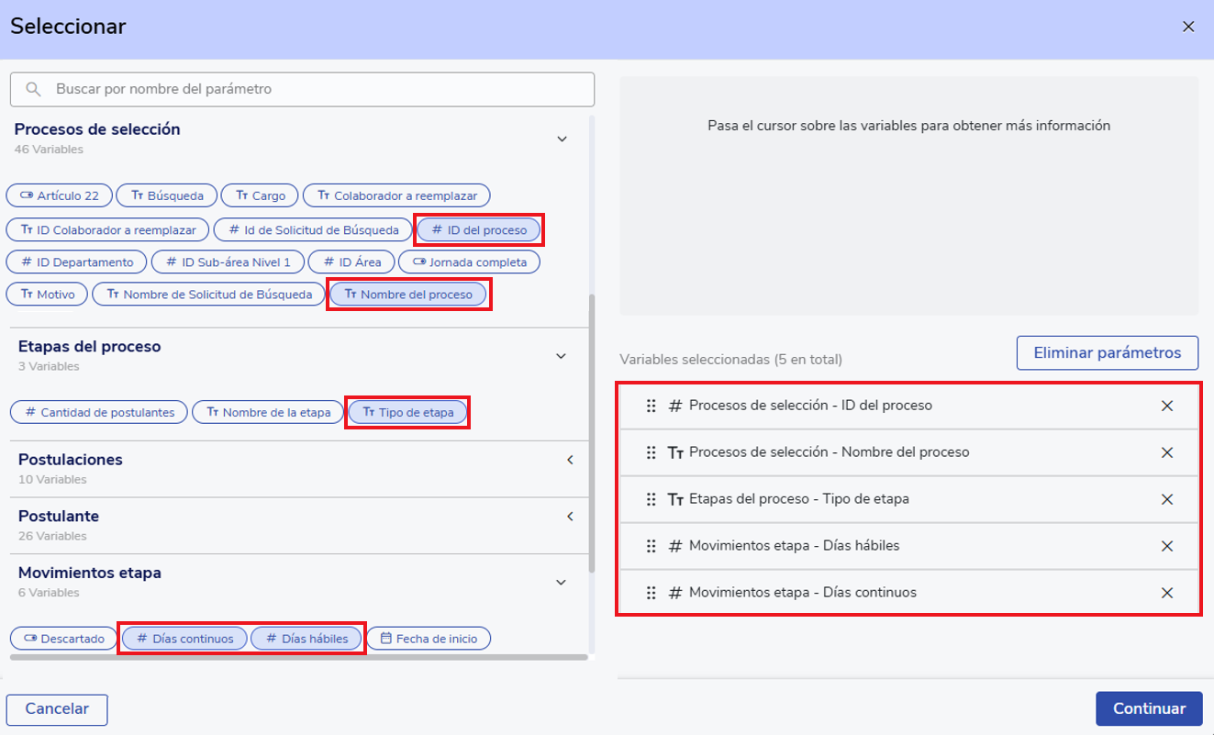Image resolution: width=1214 pixels, height=735 pixels.
Task: Remove Nombre del proceso selected variable
Action: (1167, 452)
